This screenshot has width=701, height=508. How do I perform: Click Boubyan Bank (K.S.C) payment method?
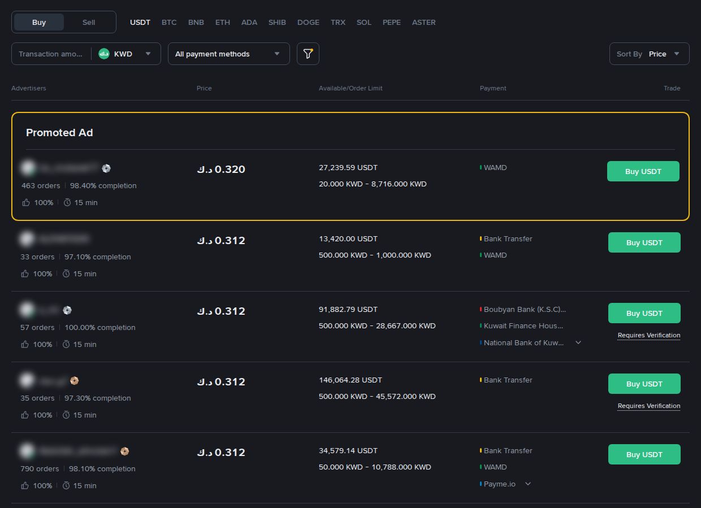pos(525,309)
